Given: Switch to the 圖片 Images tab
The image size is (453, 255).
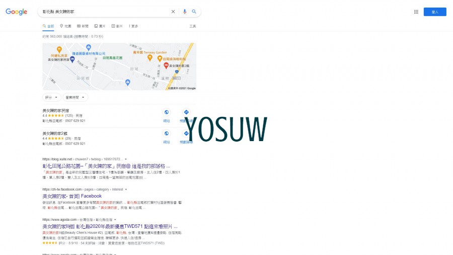Looking at the screenshot, I should (100, 26).
